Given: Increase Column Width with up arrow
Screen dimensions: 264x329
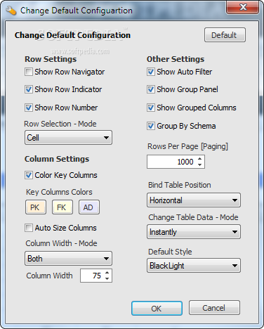Looking at the screenshot, I should point(107,273).
